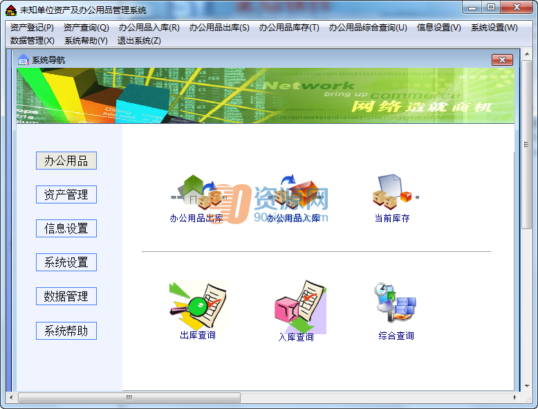This screenshot has width=538, height=409.
Task: Open the 办公用品入库(R) menu
Action: (149, 28)
